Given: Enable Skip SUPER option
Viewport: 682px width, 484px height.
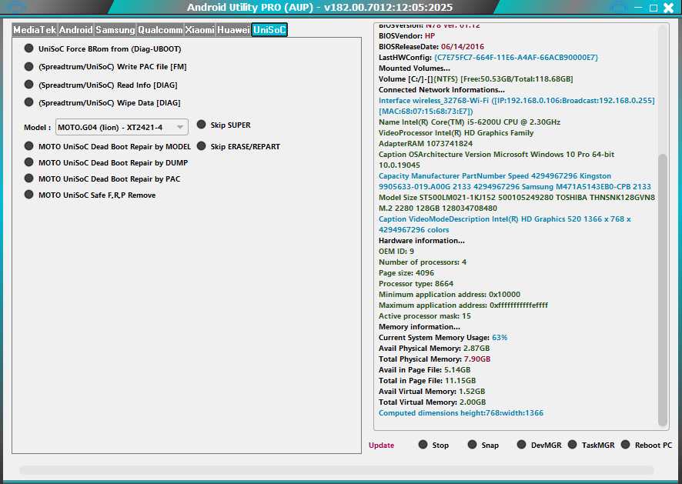Looking at the screenshot, I should click(201, 125).
